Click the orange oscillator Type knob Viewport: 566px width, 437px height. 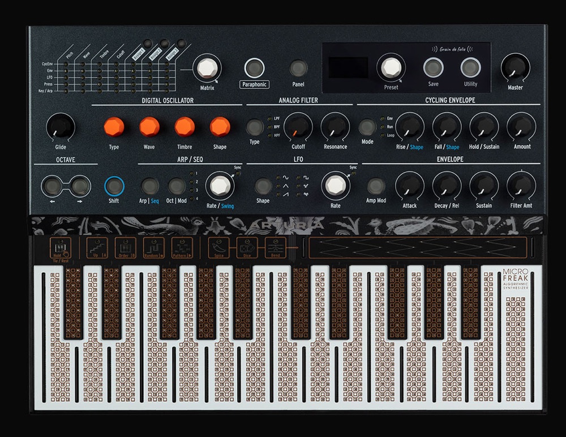coord(114,127)
